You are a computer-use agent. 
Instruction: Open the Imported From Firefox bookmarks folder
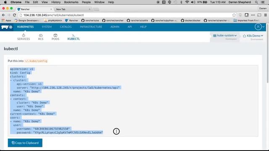click(246, 21)
